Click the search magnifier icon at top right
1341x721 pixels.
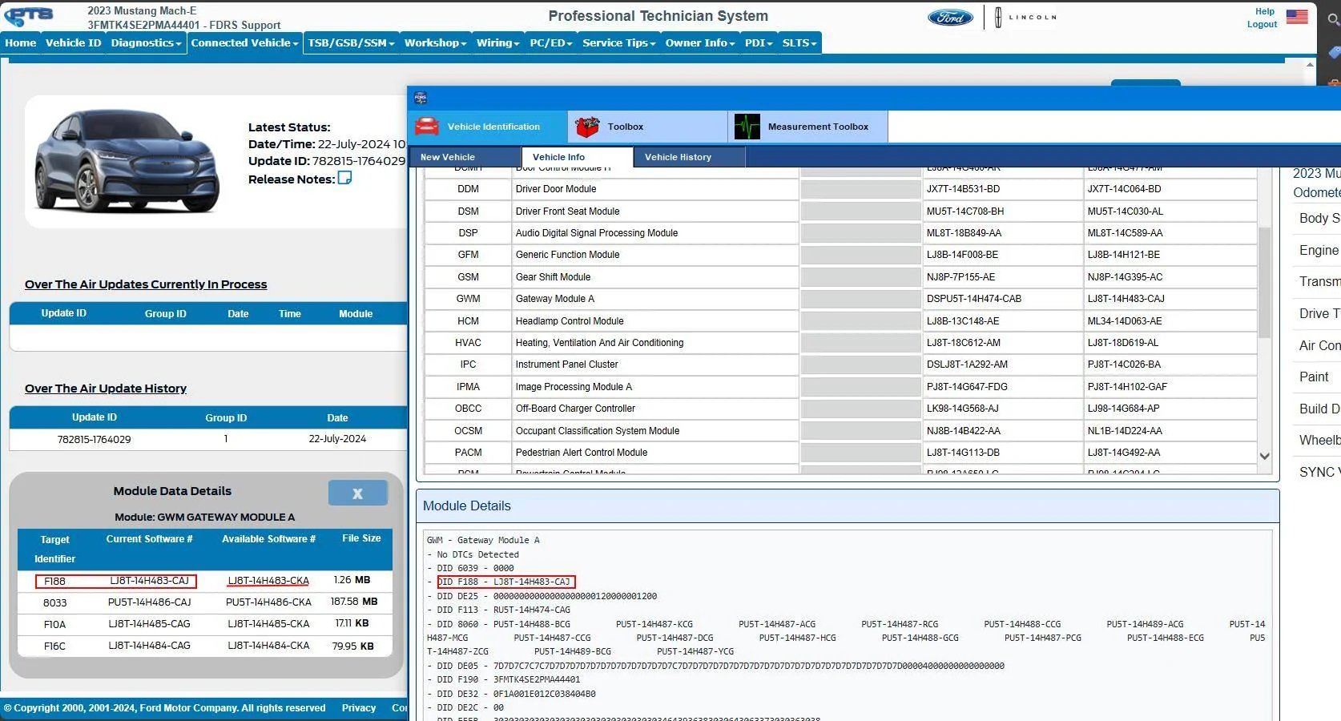(x=1333, y=19)
